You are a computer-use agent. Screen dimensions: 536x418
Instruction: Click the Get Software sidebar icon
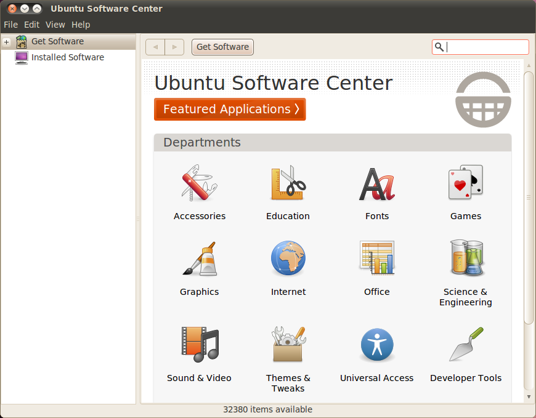pyautogui.click(x=22, y=42)
